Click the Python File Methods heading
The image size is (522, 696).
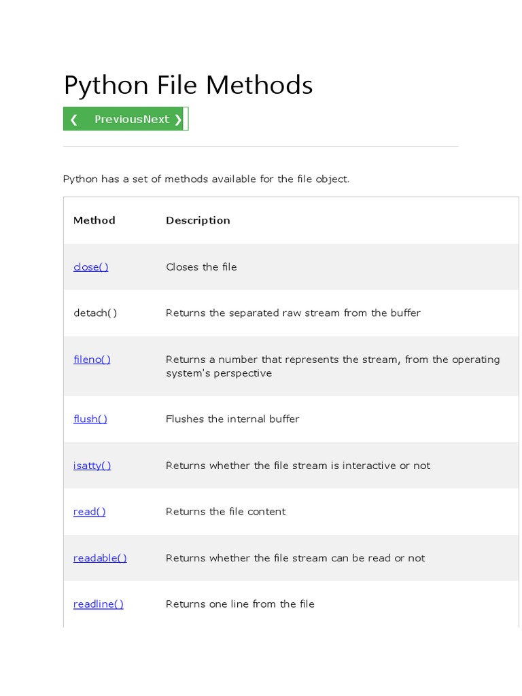tap(188, 86)
